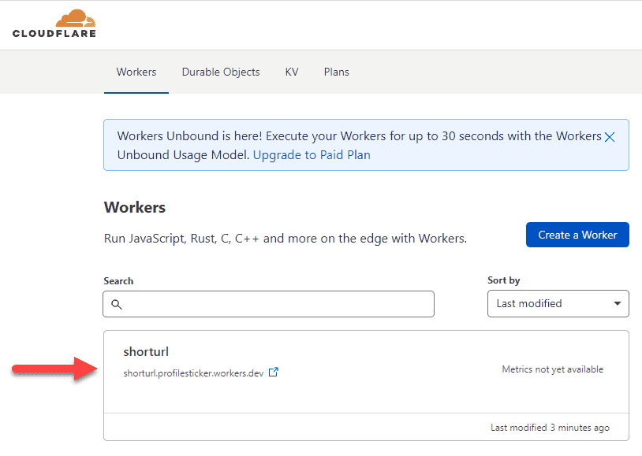Screen dimensions: 642x456
Task: Open the shorturl worker
Action: point(146,352)
